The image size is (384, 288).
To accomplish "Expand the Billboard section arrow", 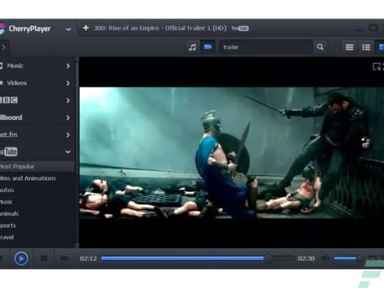I will 68,118.
